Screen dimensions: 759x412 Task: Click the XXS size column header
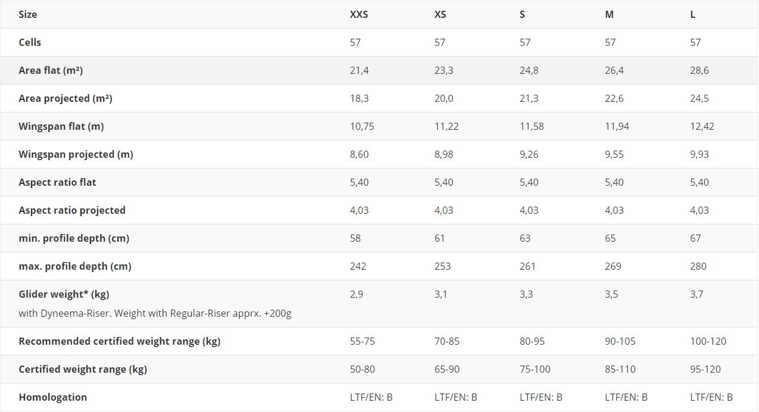[359, 14]
